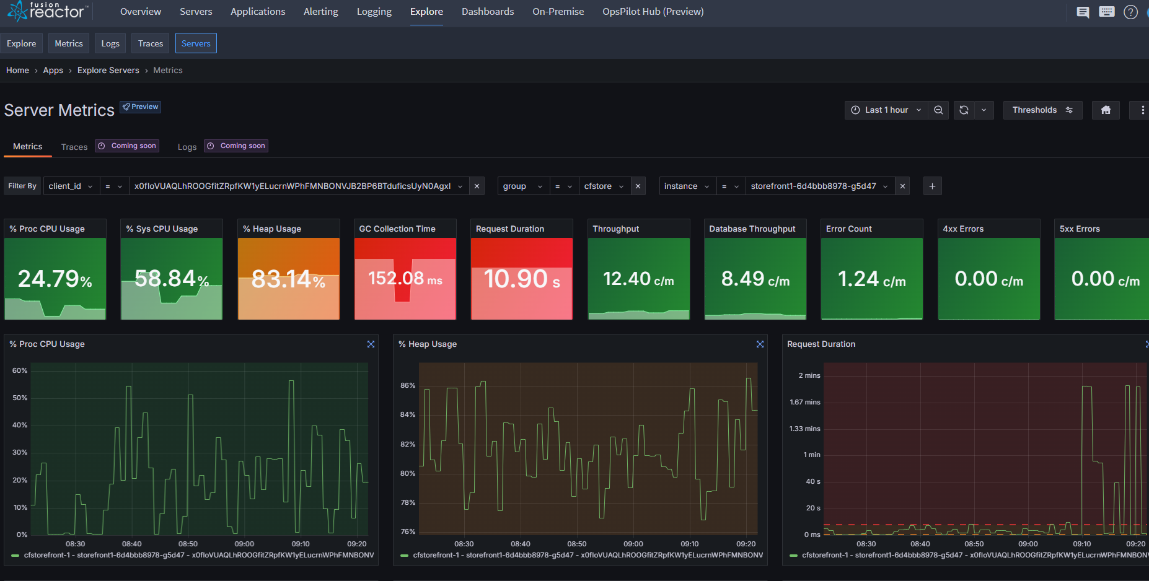Switch to the Logs sub-tab button

(110, 43)
